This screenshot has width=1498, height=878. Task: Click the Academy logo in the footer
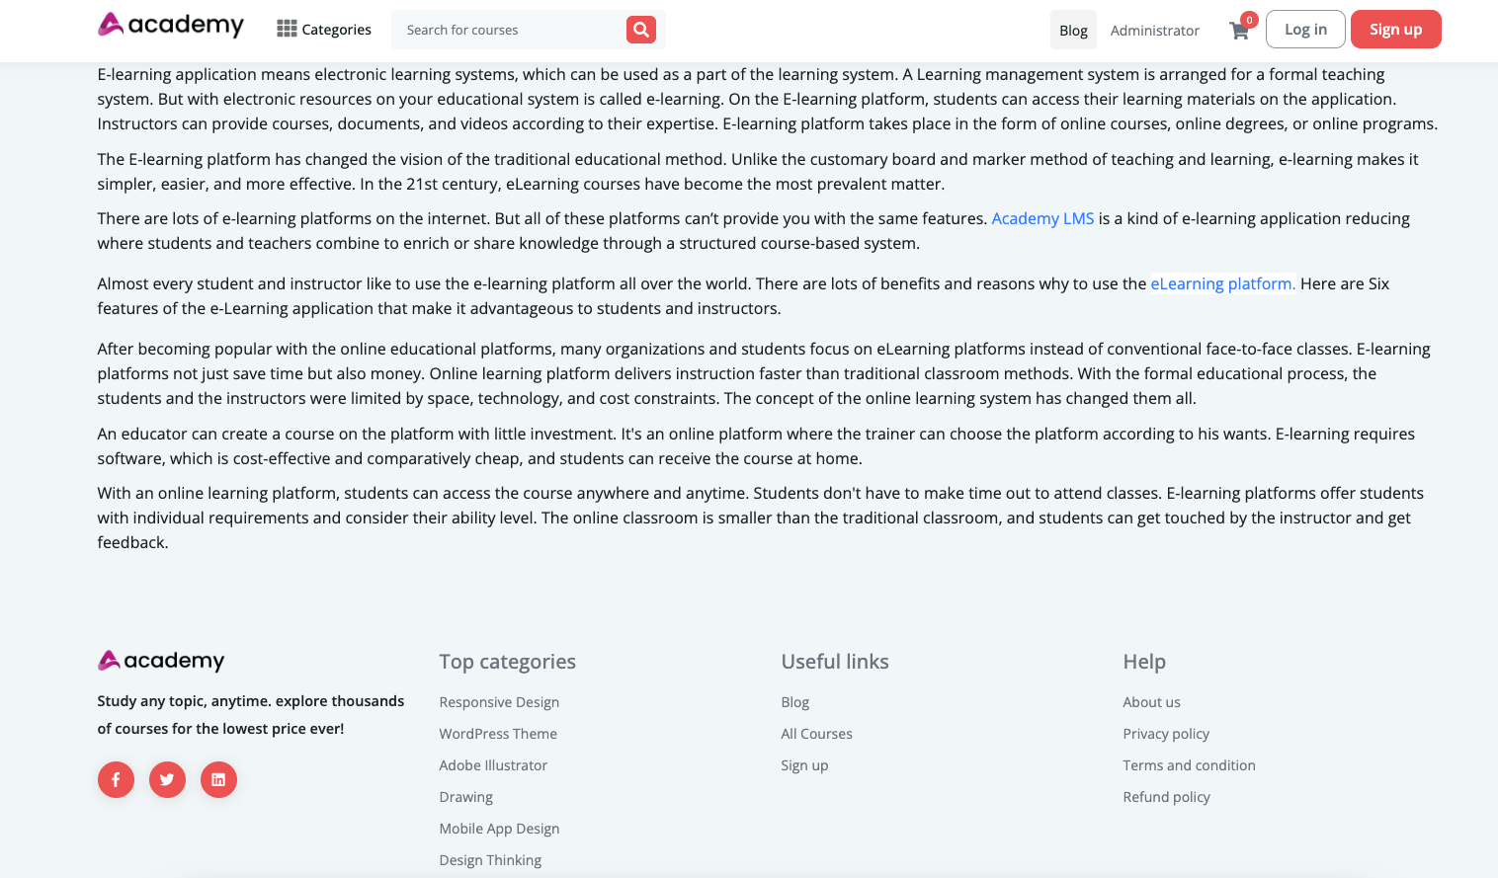(x=161, y=661)
